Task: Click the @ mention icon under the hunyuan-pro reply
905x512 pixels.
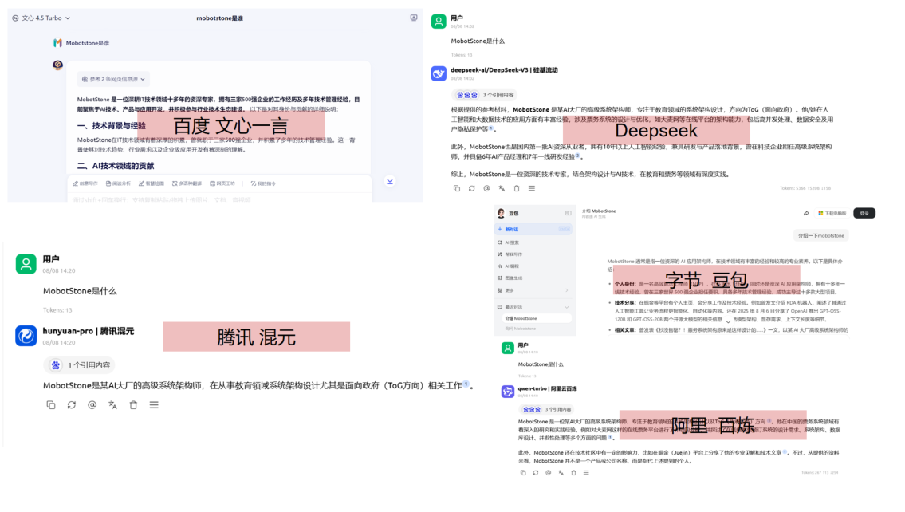Action: (92, 405)
